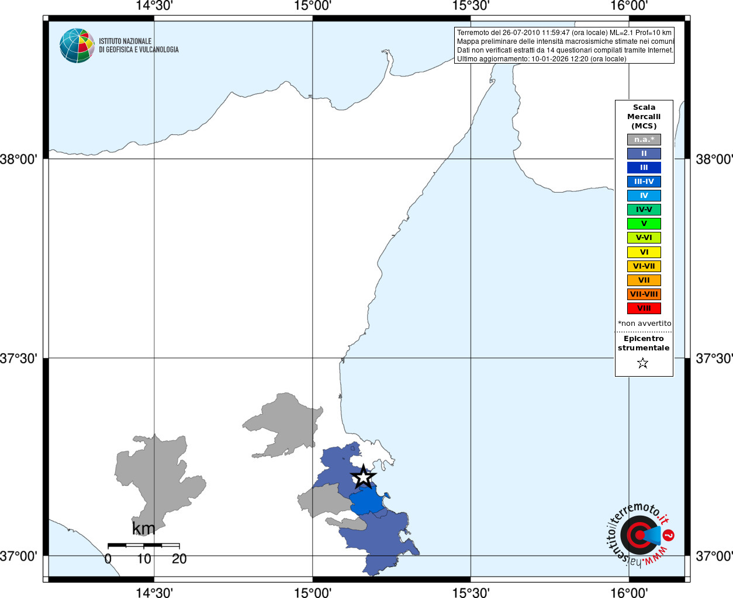Screen dimensions: 733x598
Task: Click the top 15°30' longitude label
Action: coord(471,6)
